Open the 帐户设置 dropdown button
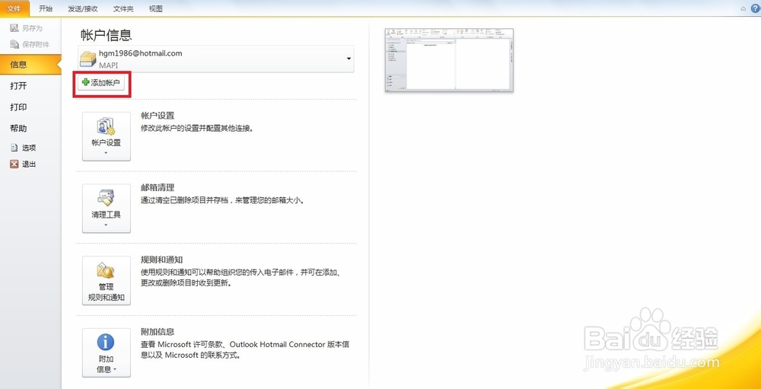Image resolution: width=761 pixels, height=389 pixels. tap(107, 136)
